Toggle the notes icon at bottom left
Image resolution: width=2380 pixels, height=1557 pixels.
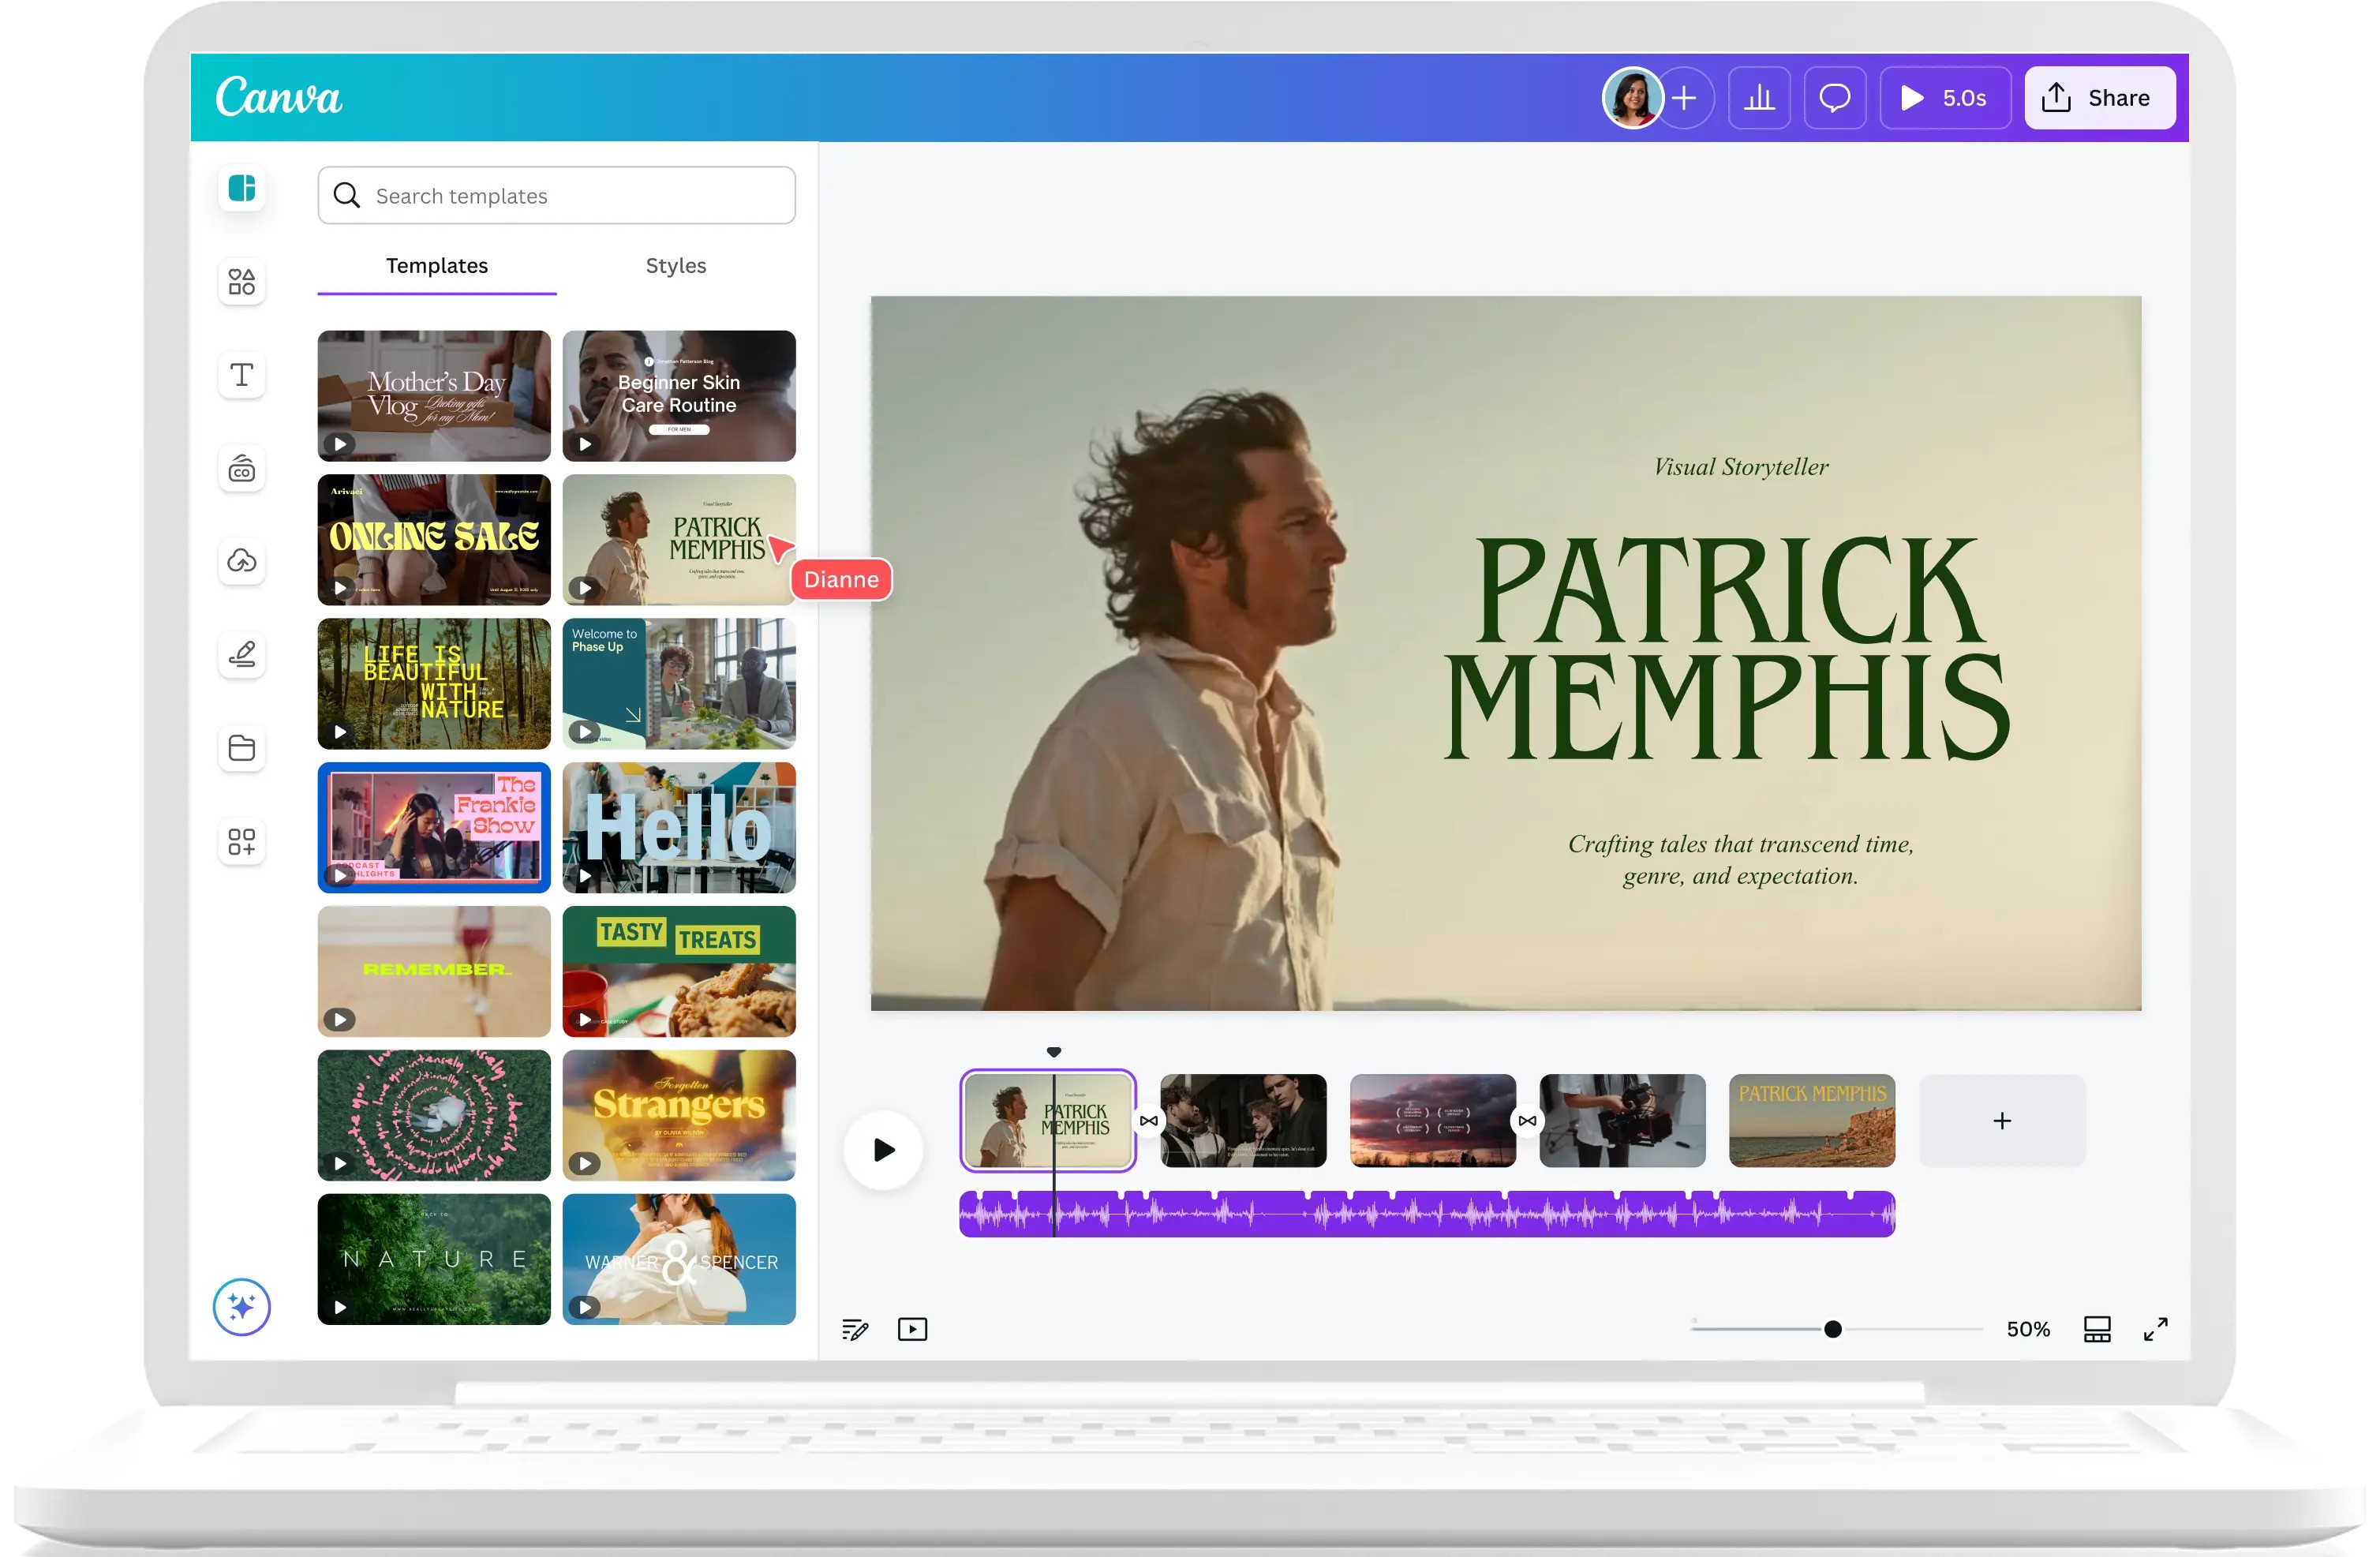[855, 1329]
